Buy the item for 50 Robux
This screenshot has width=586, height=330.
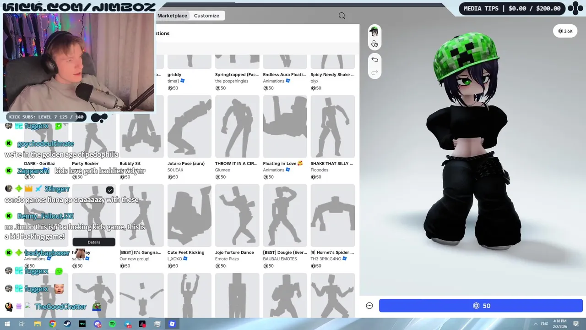pyautogui.click(x=481, y=306)
